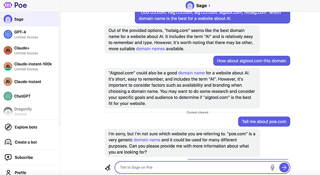Open the Subscribe page
320x175 pixels.
tap(24, 157)
